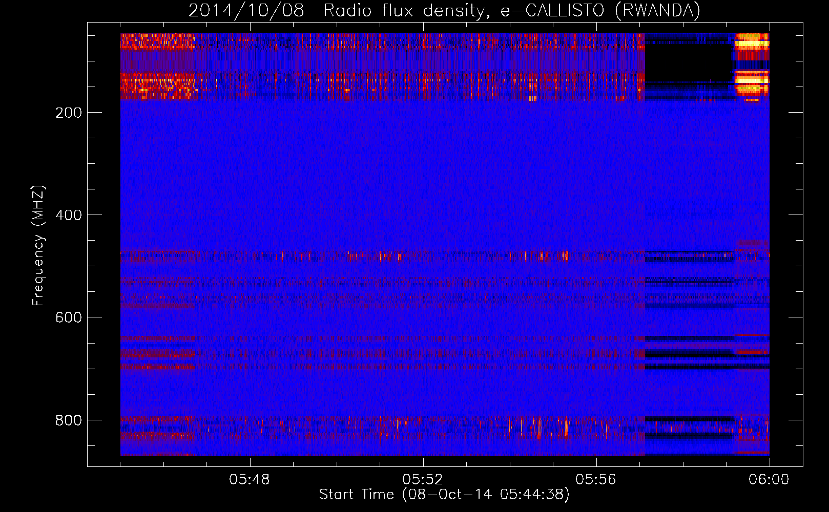Click the 800 frequency tick label

click(x=69, y=420)
